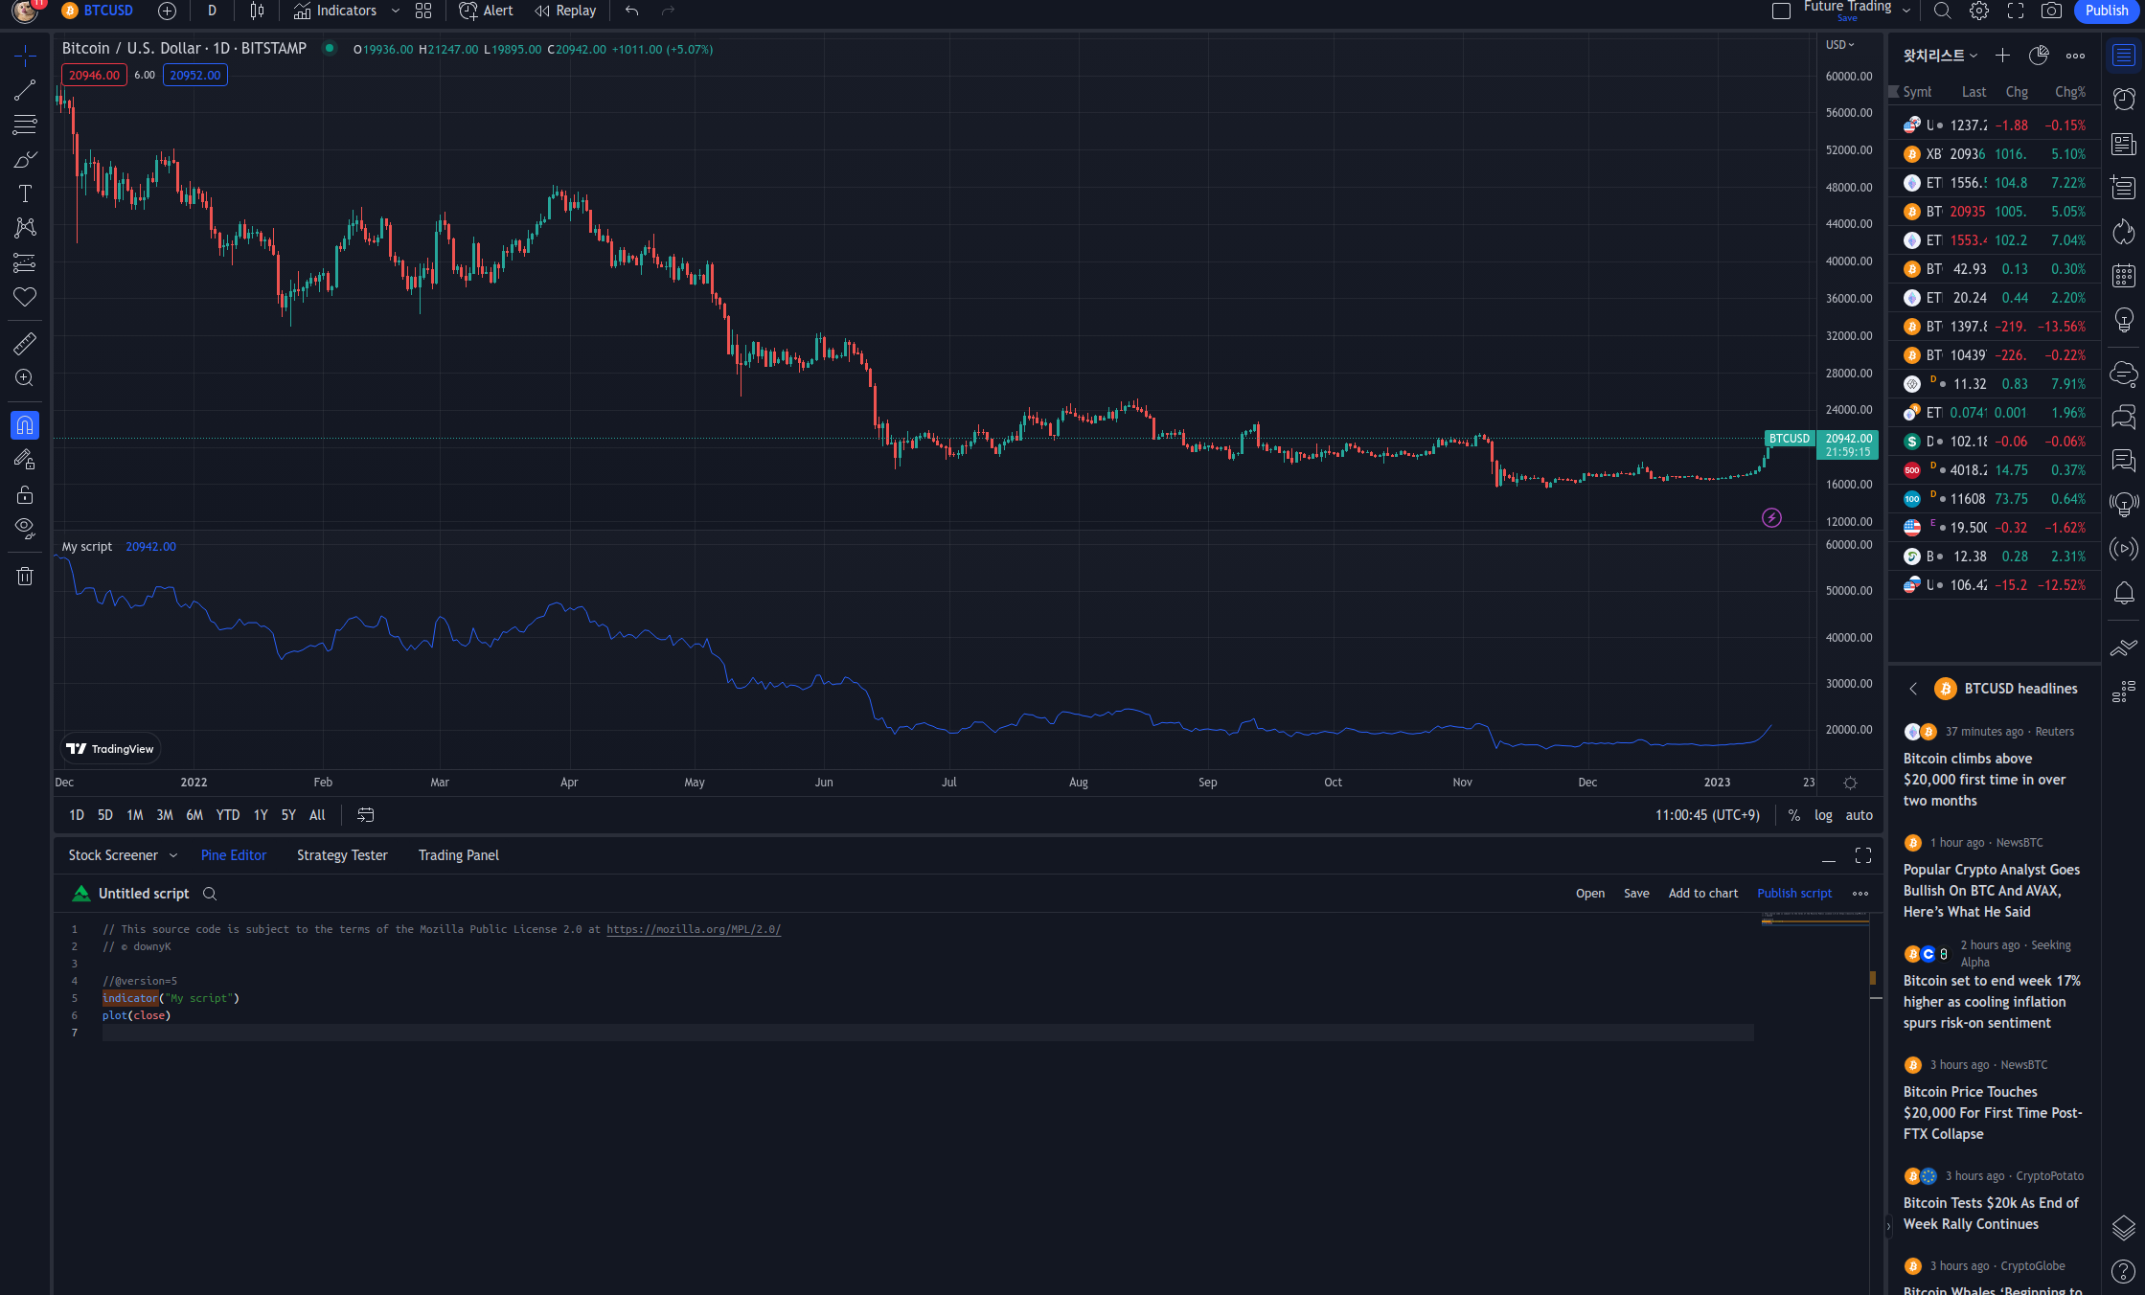
Task: Toggle log scale on the chart
Action: tap(1823, 815)
